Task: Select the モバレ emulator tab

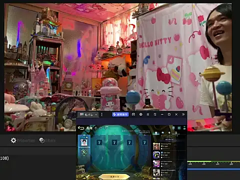Action: 88,114
